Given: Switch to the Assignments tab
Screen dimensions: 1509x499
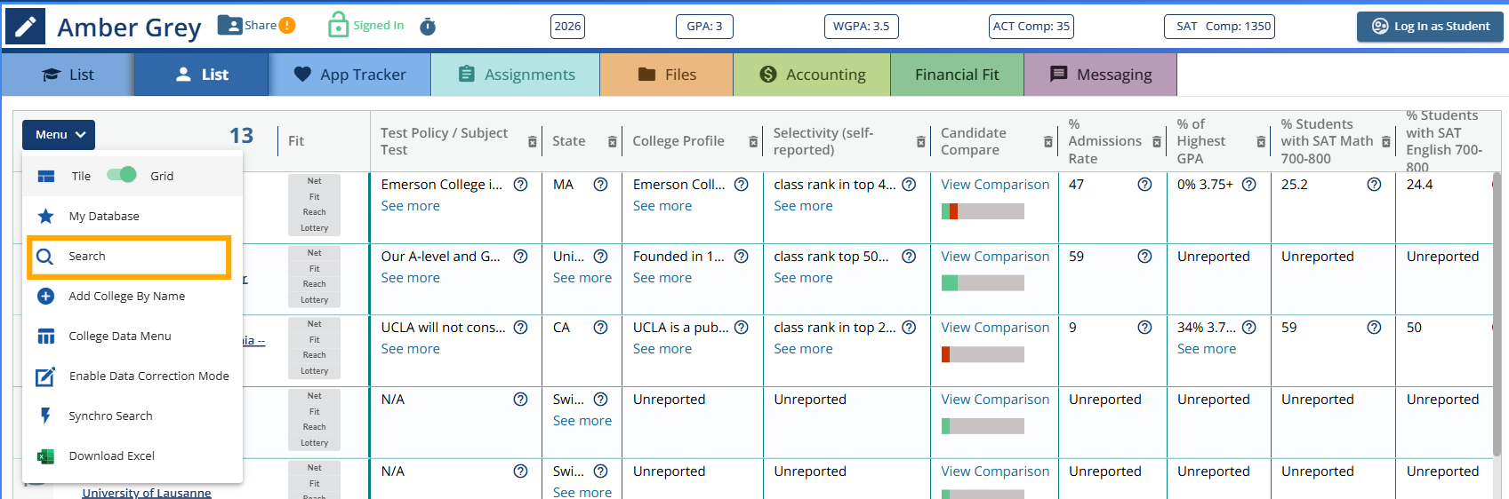Looking at the screenshot, I should (516, 75).
